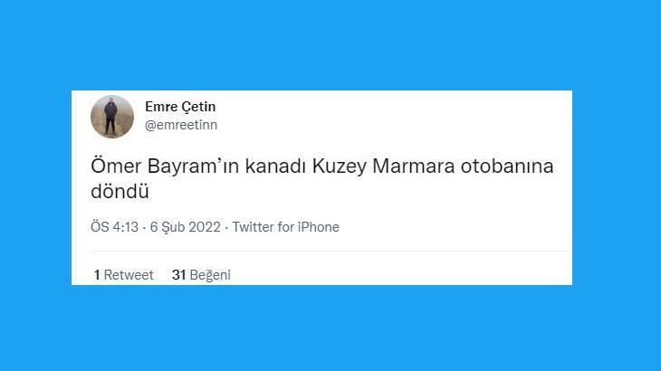This screenshot has width=661, height=371.
Task: Click the retweet count number "1"
Action: tap(97, 275)
